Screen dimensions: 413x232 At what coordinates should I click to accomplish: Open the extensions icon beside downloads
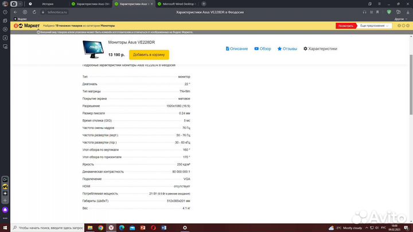pyautogui.click(x=398, y=12)
